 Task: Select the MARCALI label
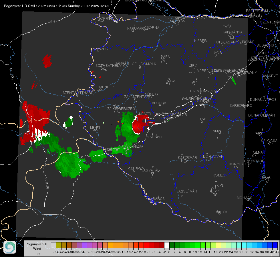154,137
